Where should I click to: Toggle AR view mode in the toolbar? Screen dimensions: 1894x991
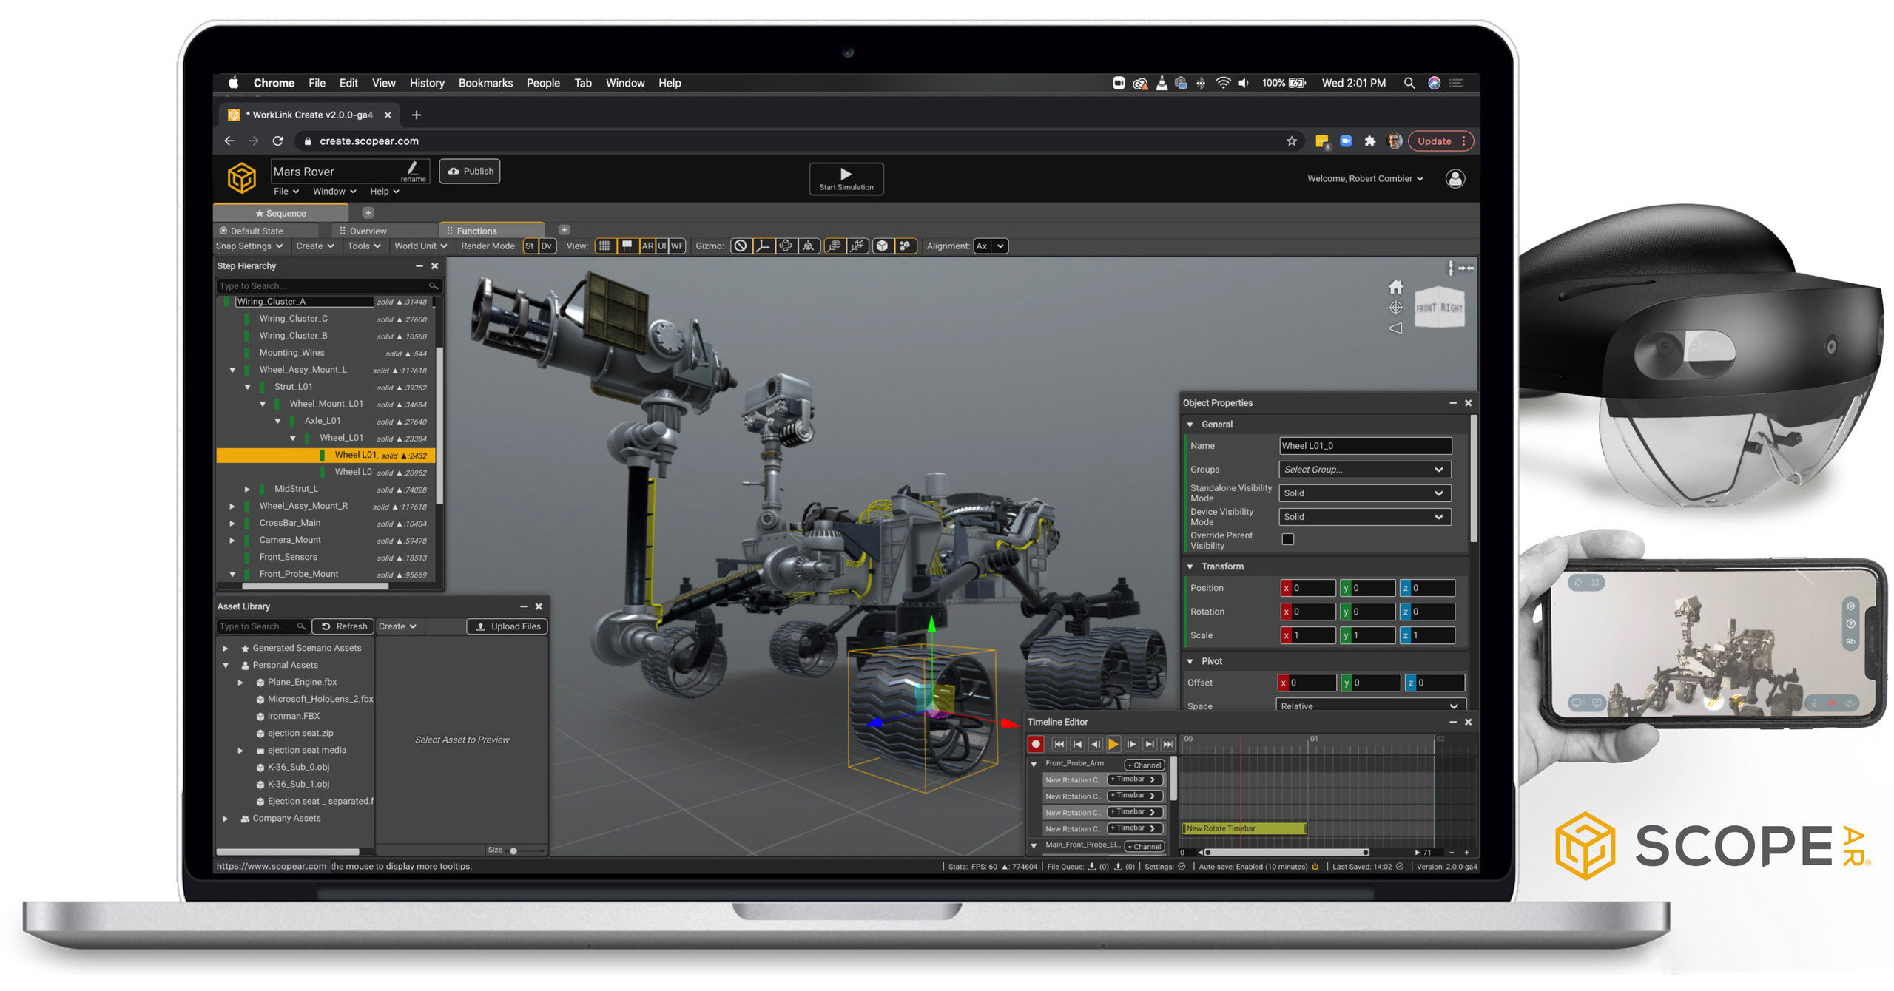(x=647, y=246)
